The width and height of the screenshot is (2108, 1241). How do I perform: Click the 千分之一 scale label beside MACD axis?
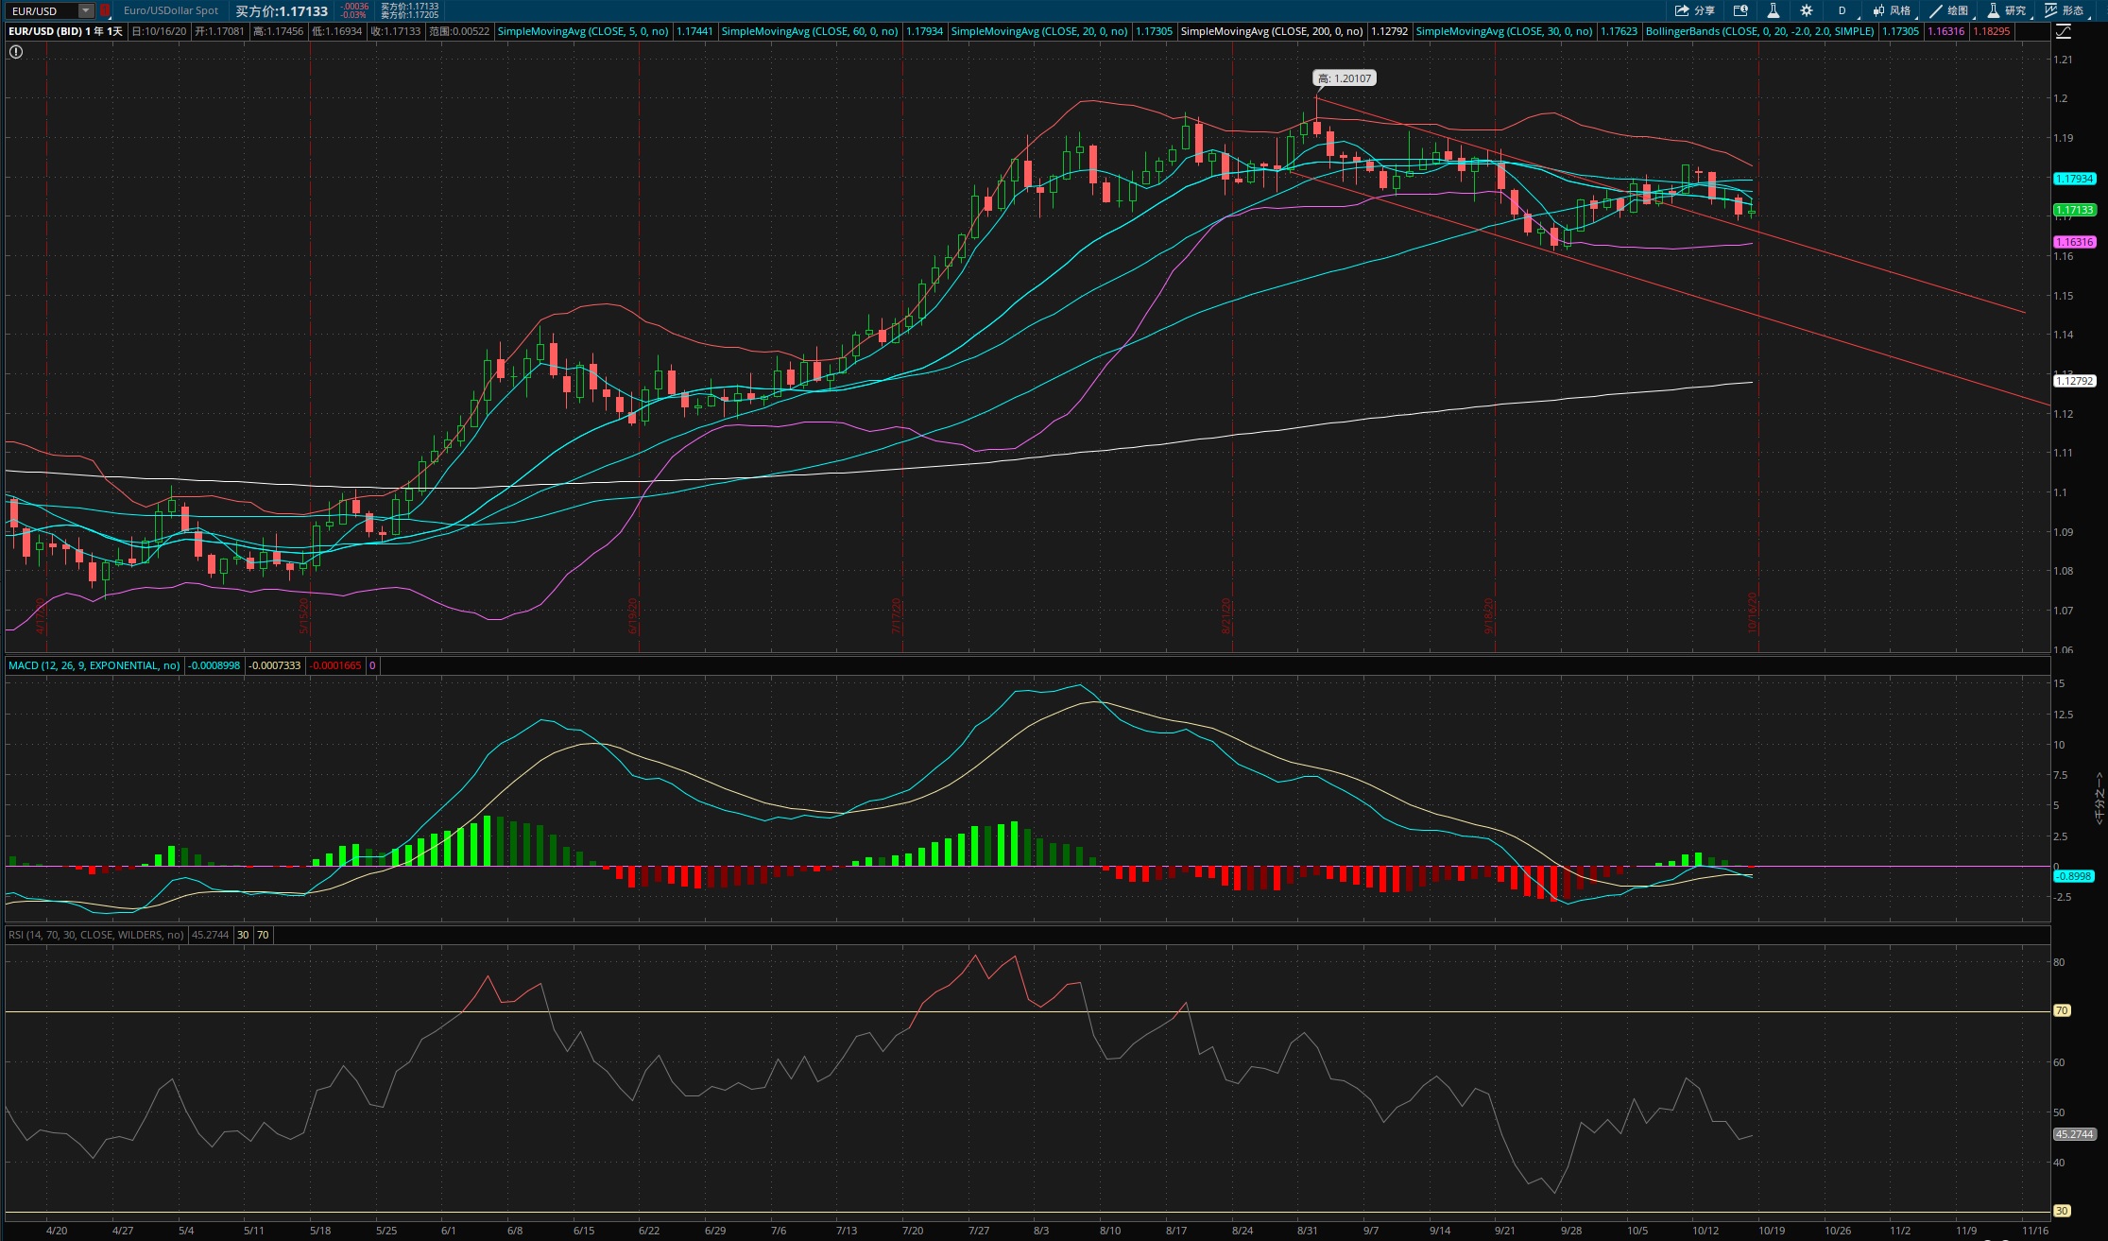tap(2099, 798)
